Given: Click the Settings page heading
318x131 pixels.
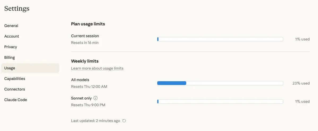Looking at the screenshot, I should pos(17,8).
